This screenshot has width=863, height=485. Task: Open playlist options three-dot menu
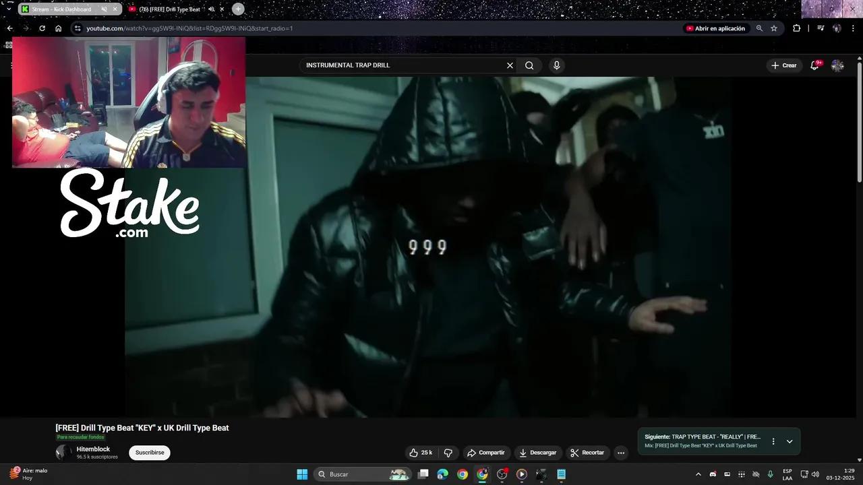pos(773,442)
